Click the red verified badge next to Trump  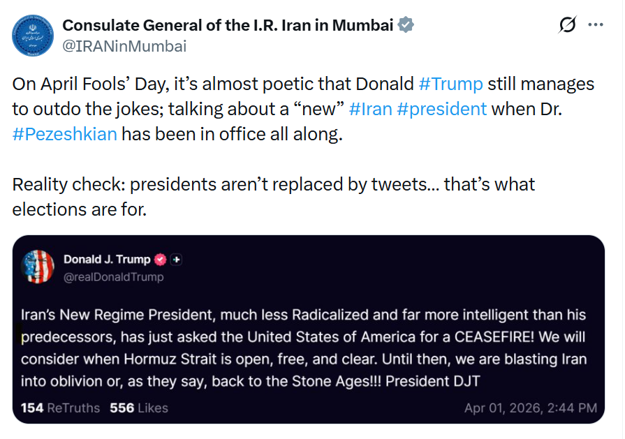(160, 260)
